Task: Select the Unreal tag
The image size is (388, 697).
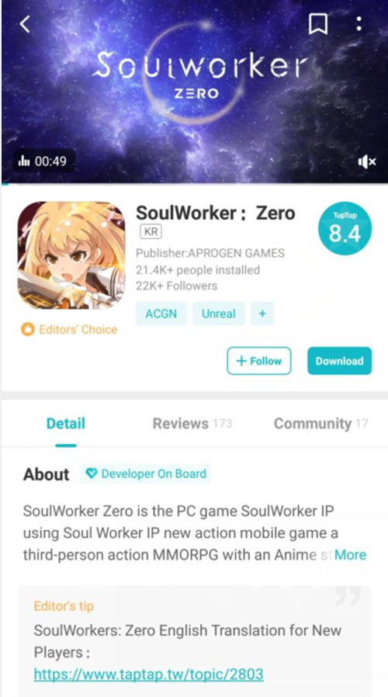Action: click(x=218, y=314)
